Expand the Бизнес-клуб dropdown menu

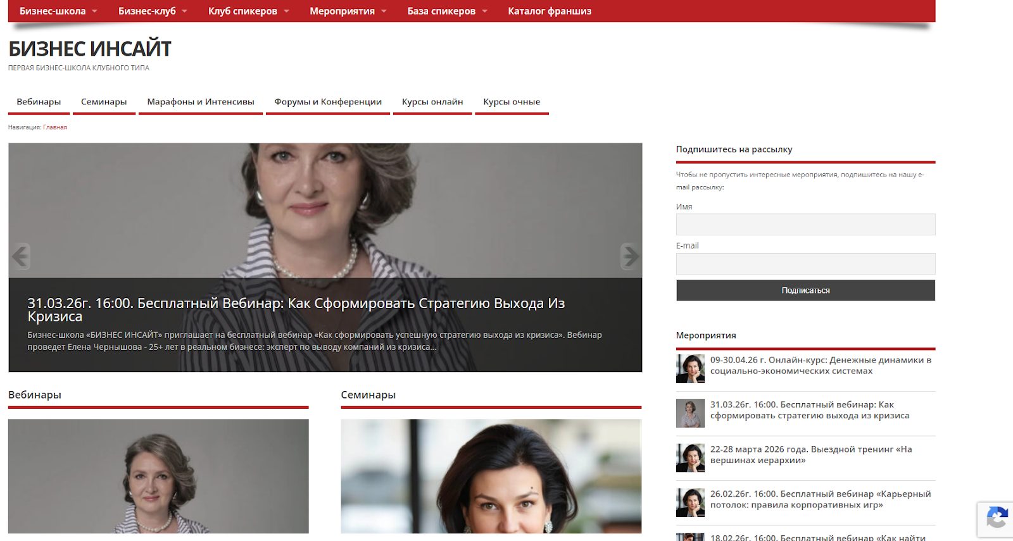[153, 11]
